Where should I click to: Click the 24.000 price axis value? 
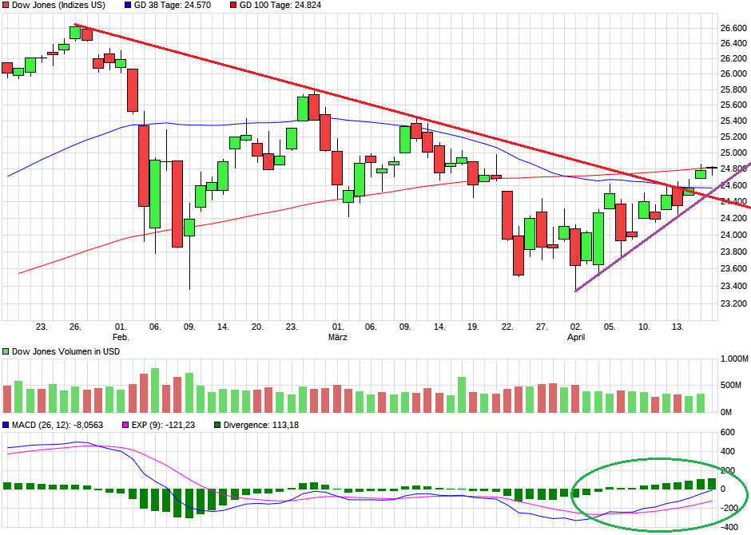pyautogui.click(x=733, y=235)
